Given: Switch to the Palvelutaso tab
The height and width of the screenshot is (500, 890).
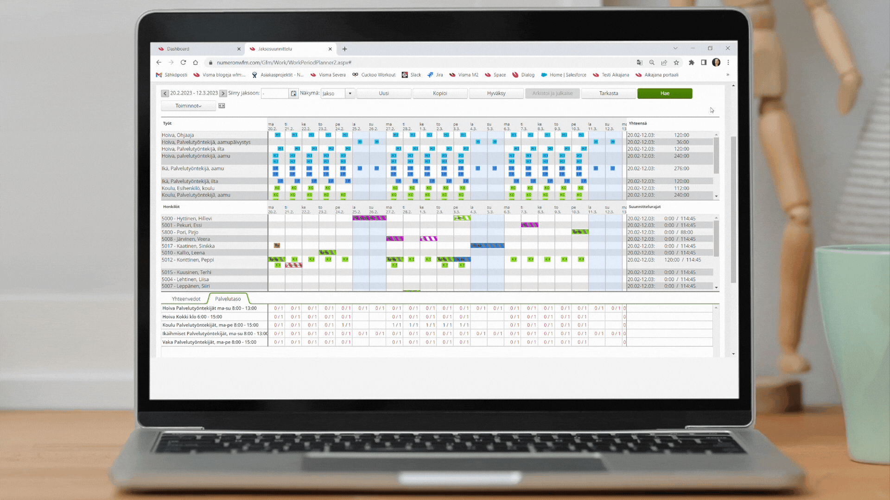Looking at the screenshot, I should 228,299.
